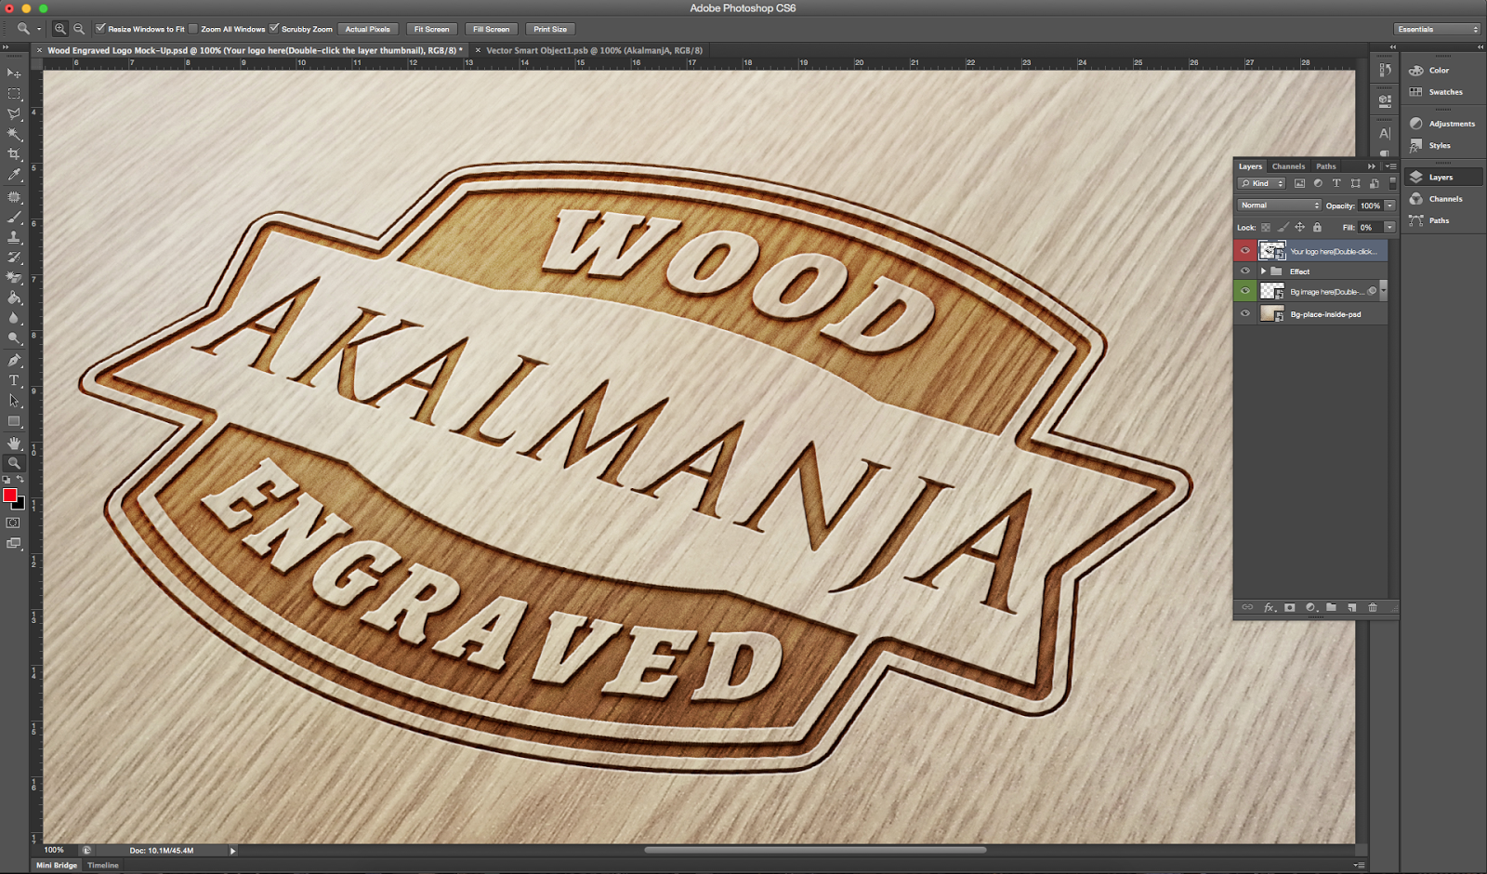Image resolution: width=1487 pixels, height=874 pixels.
Task: Filter layers by type layers
Action: 1336,183
